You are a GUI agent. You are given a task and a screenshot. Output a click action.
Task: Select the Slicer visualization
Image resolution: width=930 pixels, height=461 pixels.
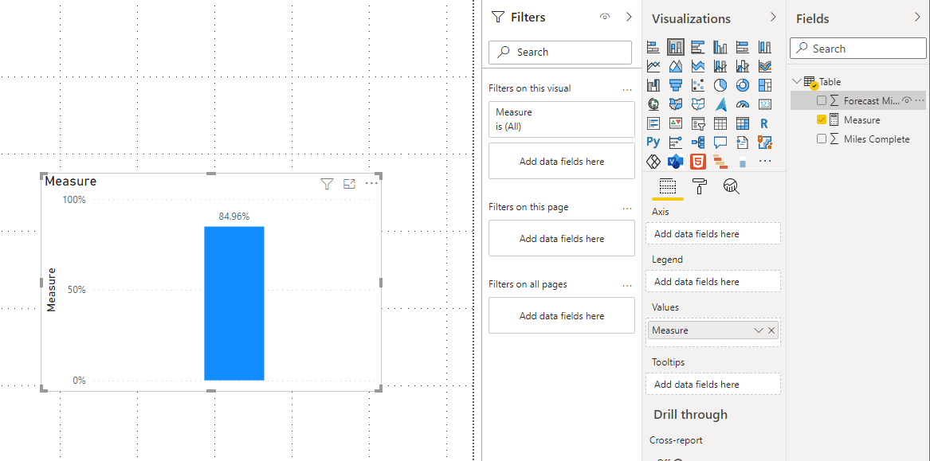click(x=698, y=123)
